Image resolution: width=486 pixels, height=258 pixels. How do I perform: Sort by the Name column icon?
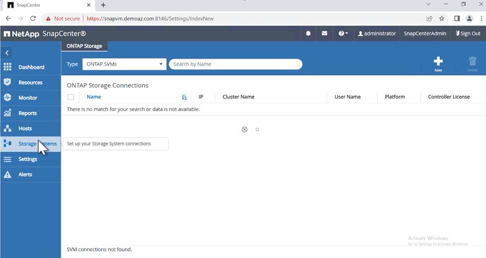point(184,97)
